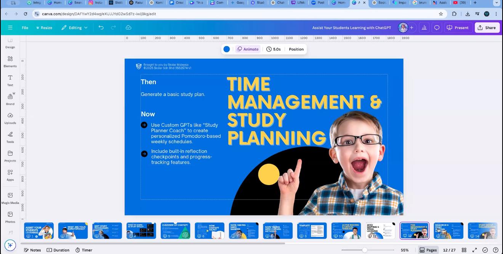
Task: Change the 5.0s page duration
Action: pyautogui.click(x=274, y=49)
